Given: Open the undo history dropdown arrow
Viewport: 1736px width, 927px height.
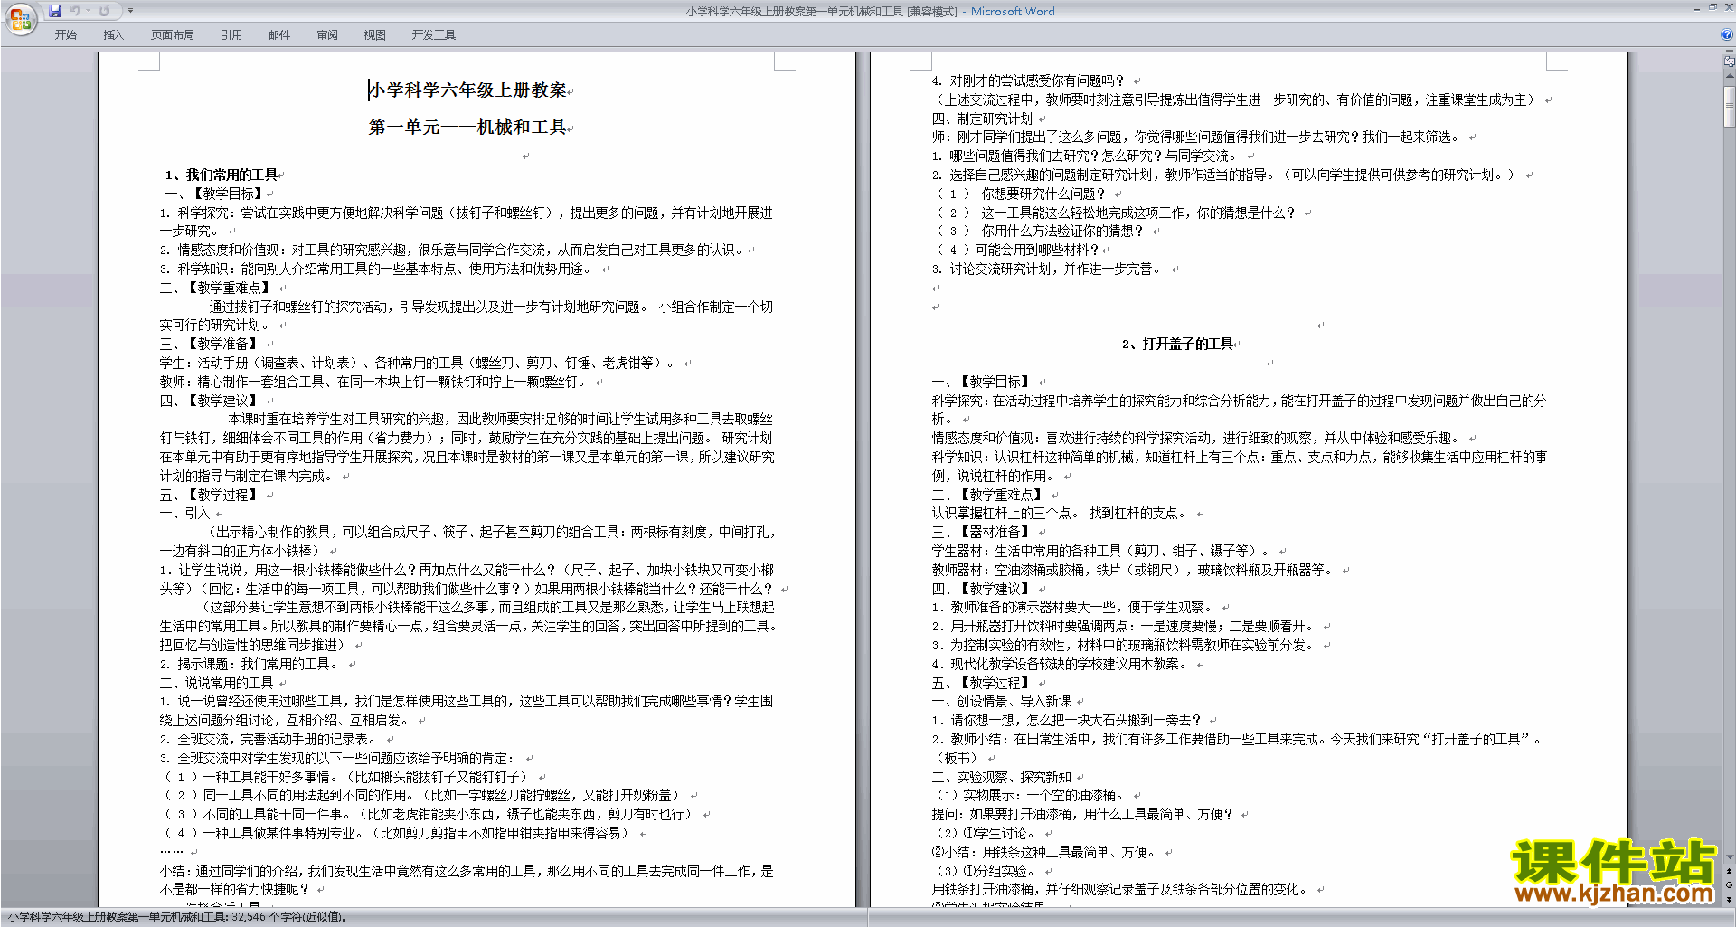Looking at the screenshot, I should 89,11.
